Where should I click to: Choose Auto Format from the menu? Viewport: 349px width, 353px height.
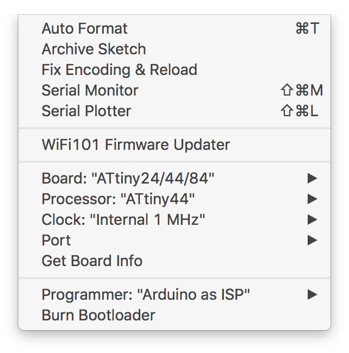click(x=174, y=29)
